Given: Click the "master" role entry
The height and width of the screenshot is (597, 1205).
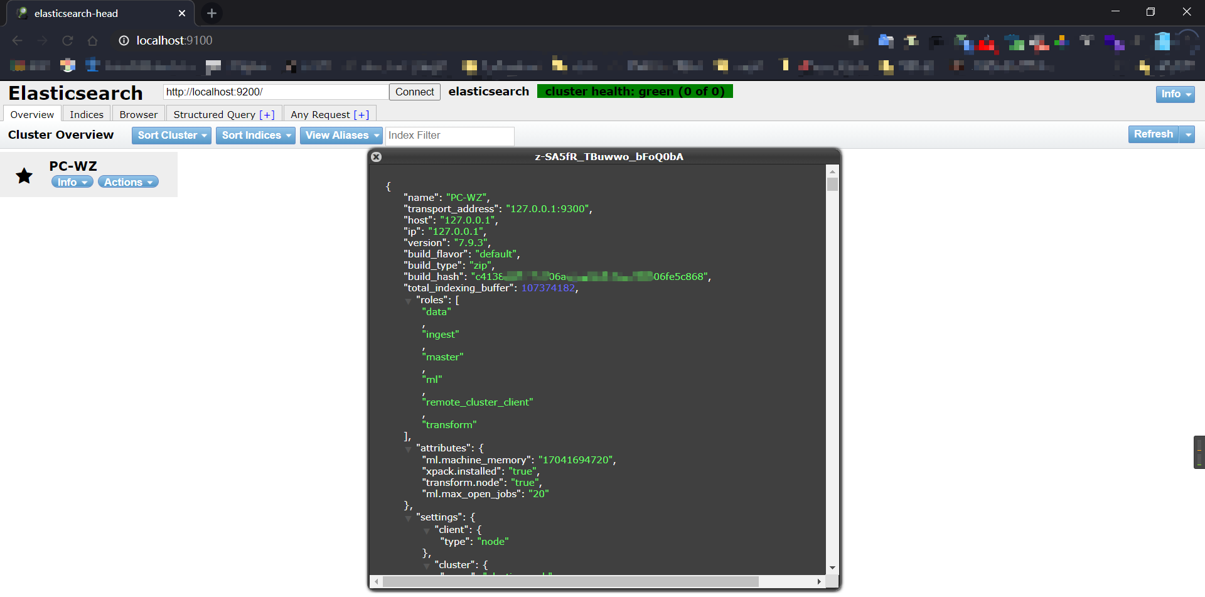Looking at the screenshot, I should pyautogui.click(x=443, y=357).
